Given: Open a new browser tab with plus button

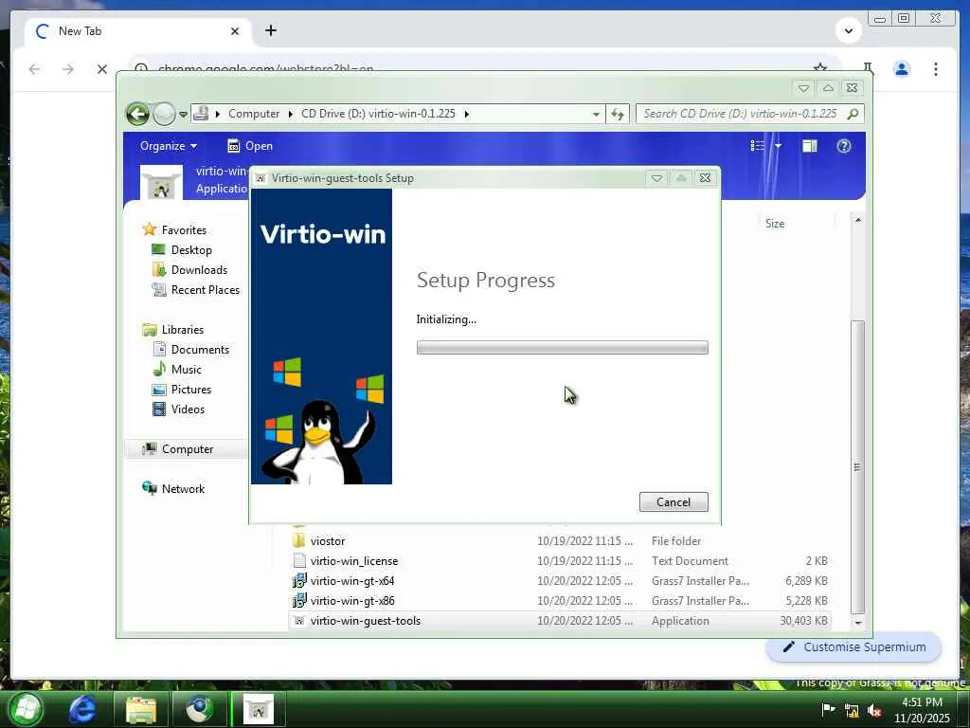Looking at the screenshot, I should [271, 30].
